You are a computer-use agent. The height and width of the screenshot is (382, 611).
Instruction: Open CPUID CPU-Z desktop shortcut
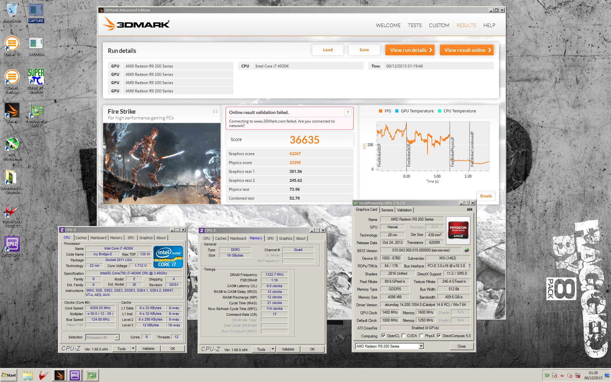[x=12, y=246]
